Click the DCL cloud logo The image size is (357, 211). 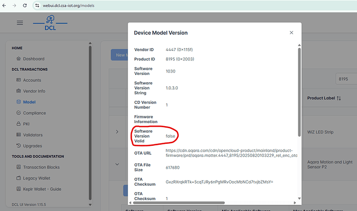(50, 23)
